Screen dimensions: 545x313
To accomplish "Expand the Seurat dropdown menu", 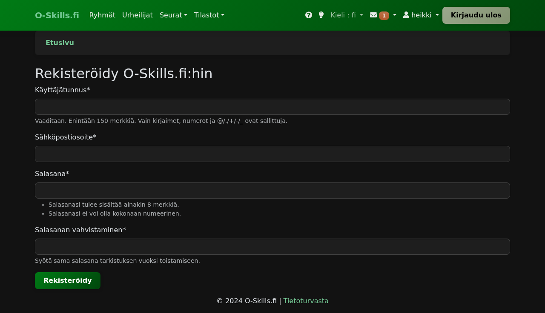I will pyautogui.click(x=173, y=15).
